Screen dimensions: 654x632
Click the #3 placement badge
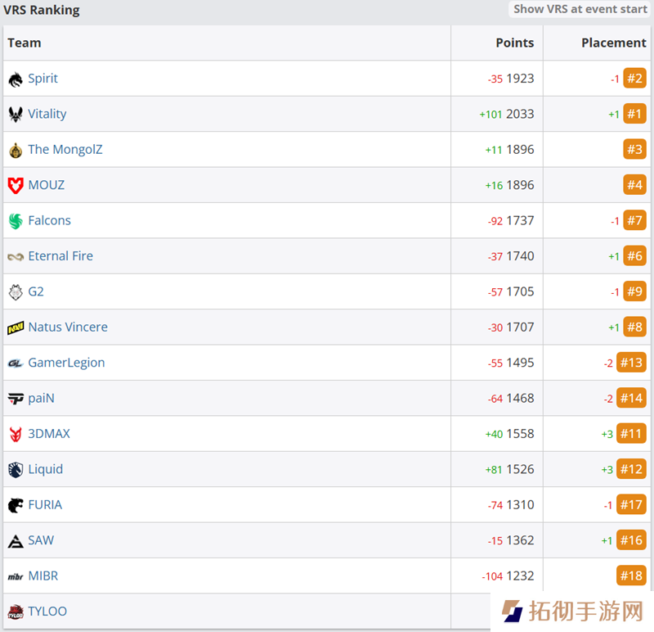click(x=634, y=149)
